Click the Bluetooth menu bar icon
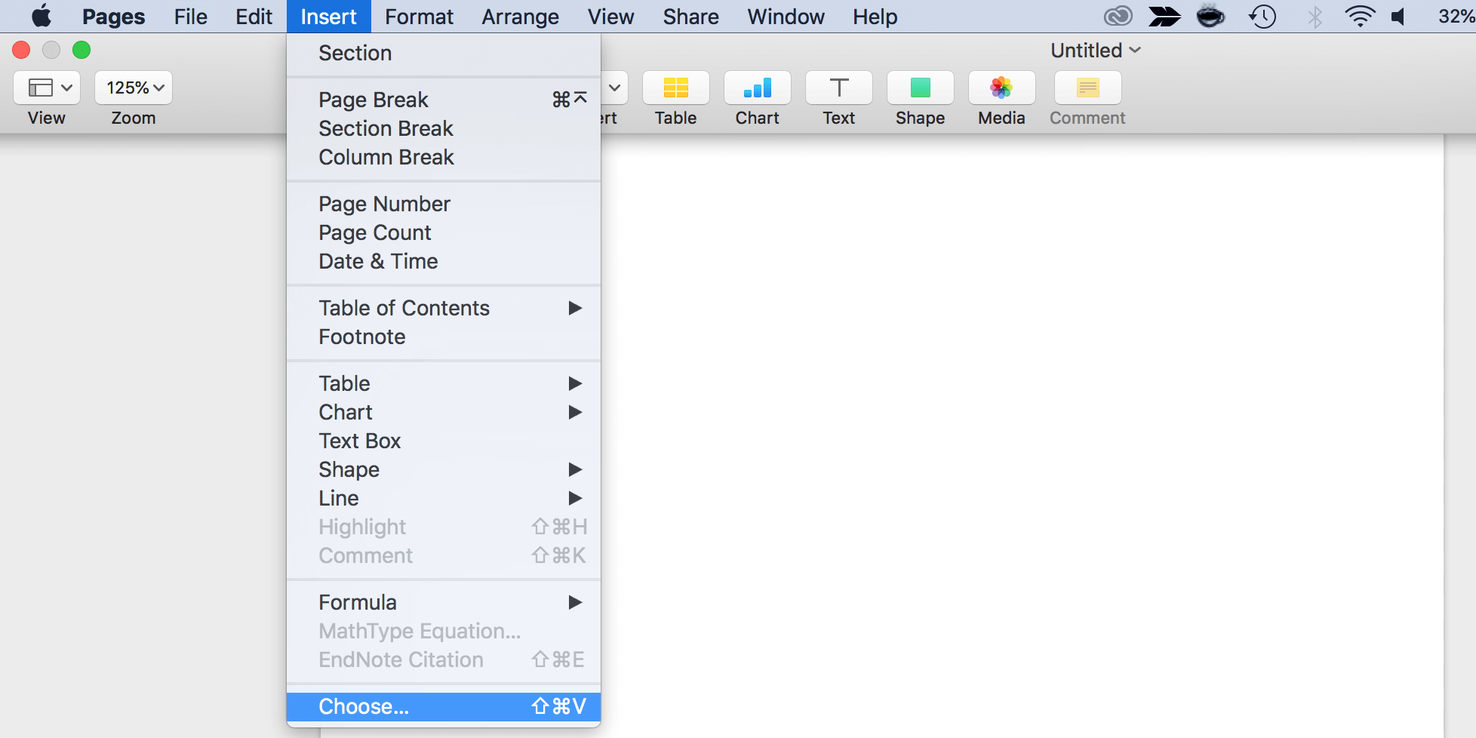Viewport: 1476px width, 738px height. point(1315,16)
